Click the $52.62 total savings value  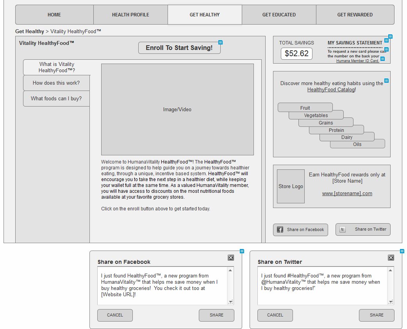296,54
